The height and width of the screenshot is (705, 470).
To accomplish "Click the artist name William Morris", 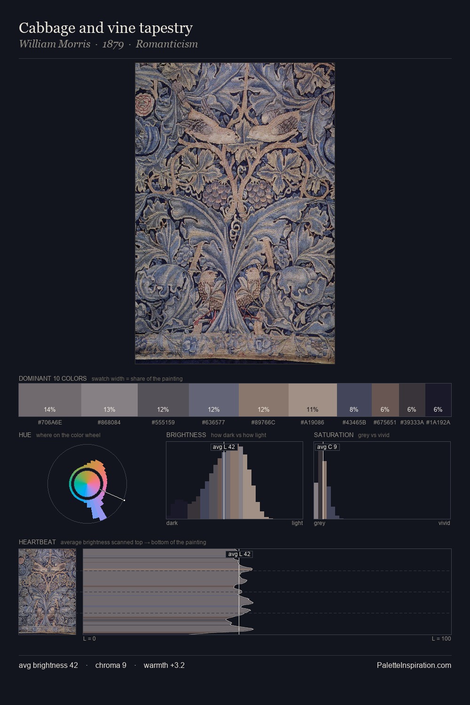I will coord(55,44).
